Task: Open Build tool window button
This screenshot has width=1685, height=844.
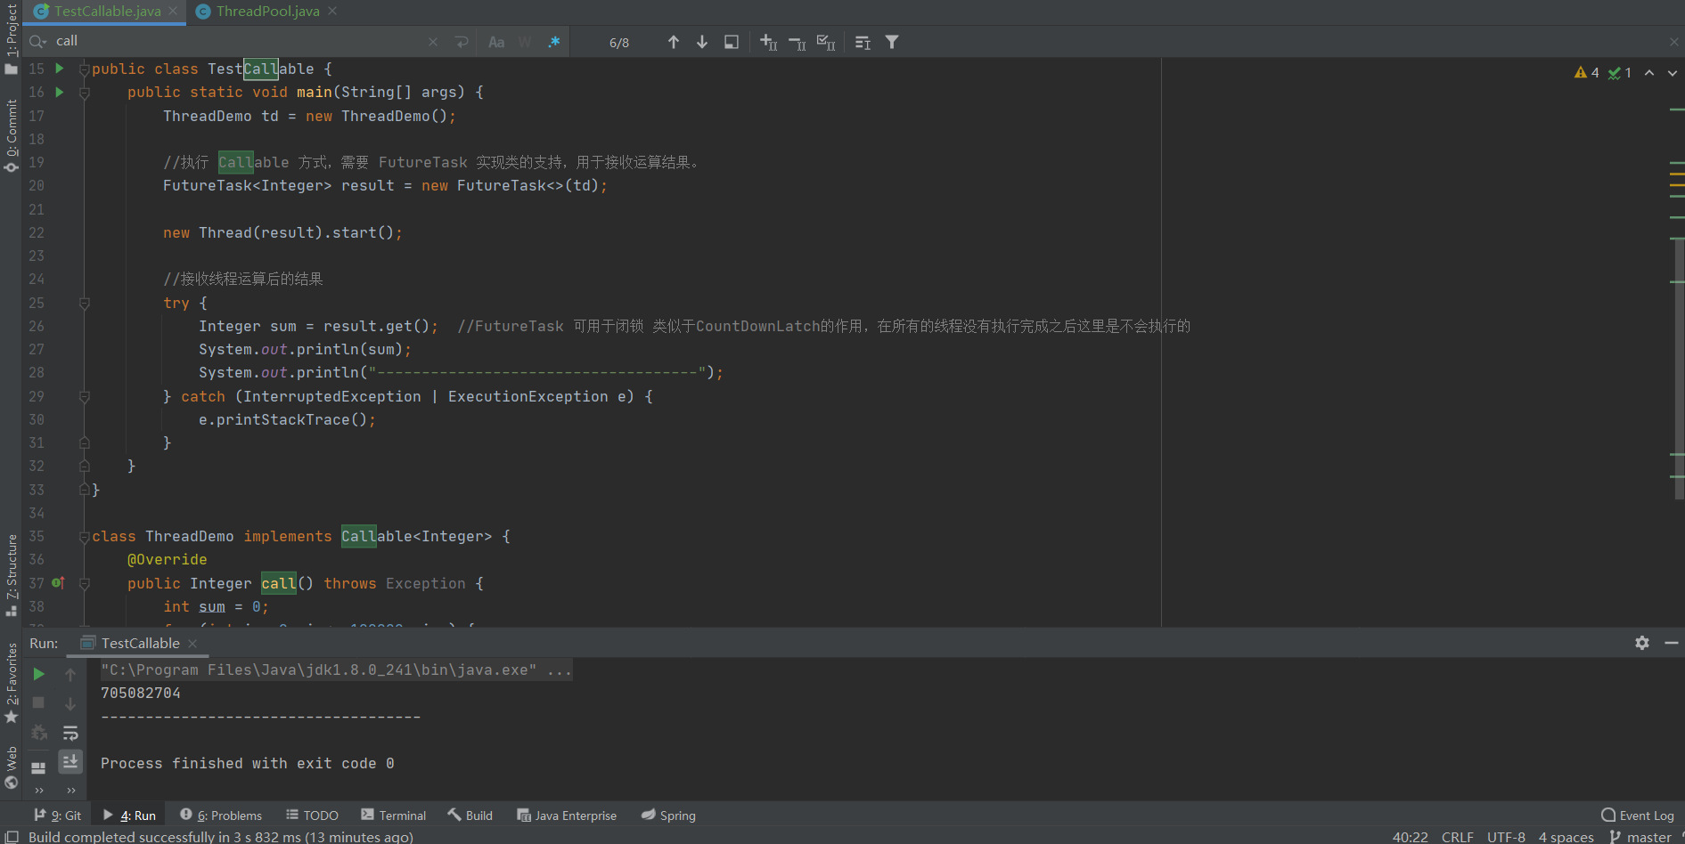Action: click(x=470, y=815)
